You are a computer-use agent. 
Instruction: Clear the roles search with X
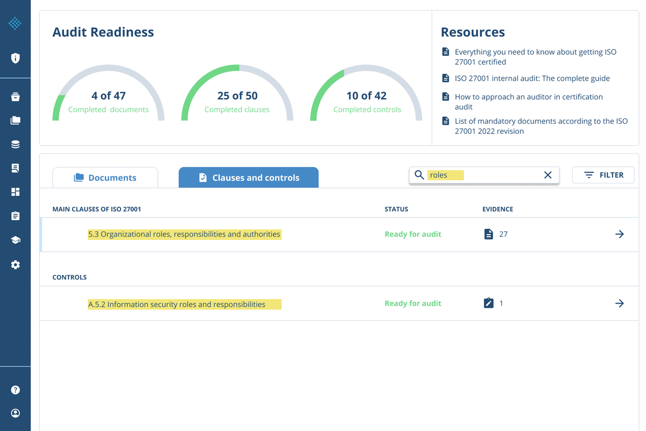547,175
